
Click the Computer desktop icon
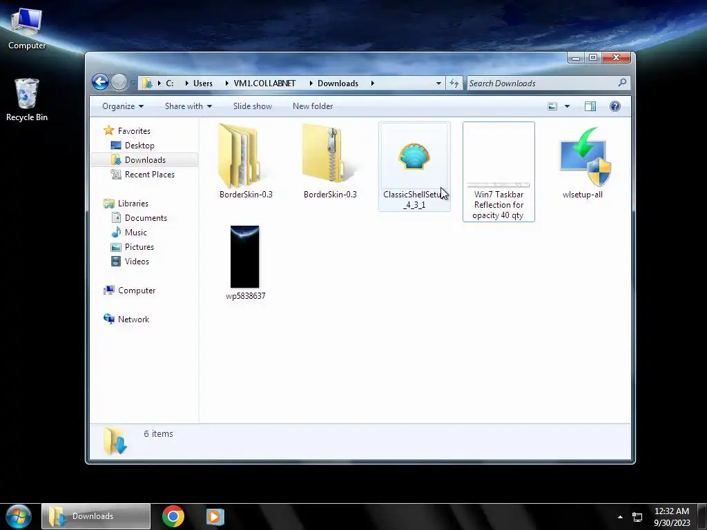point(27,28)
